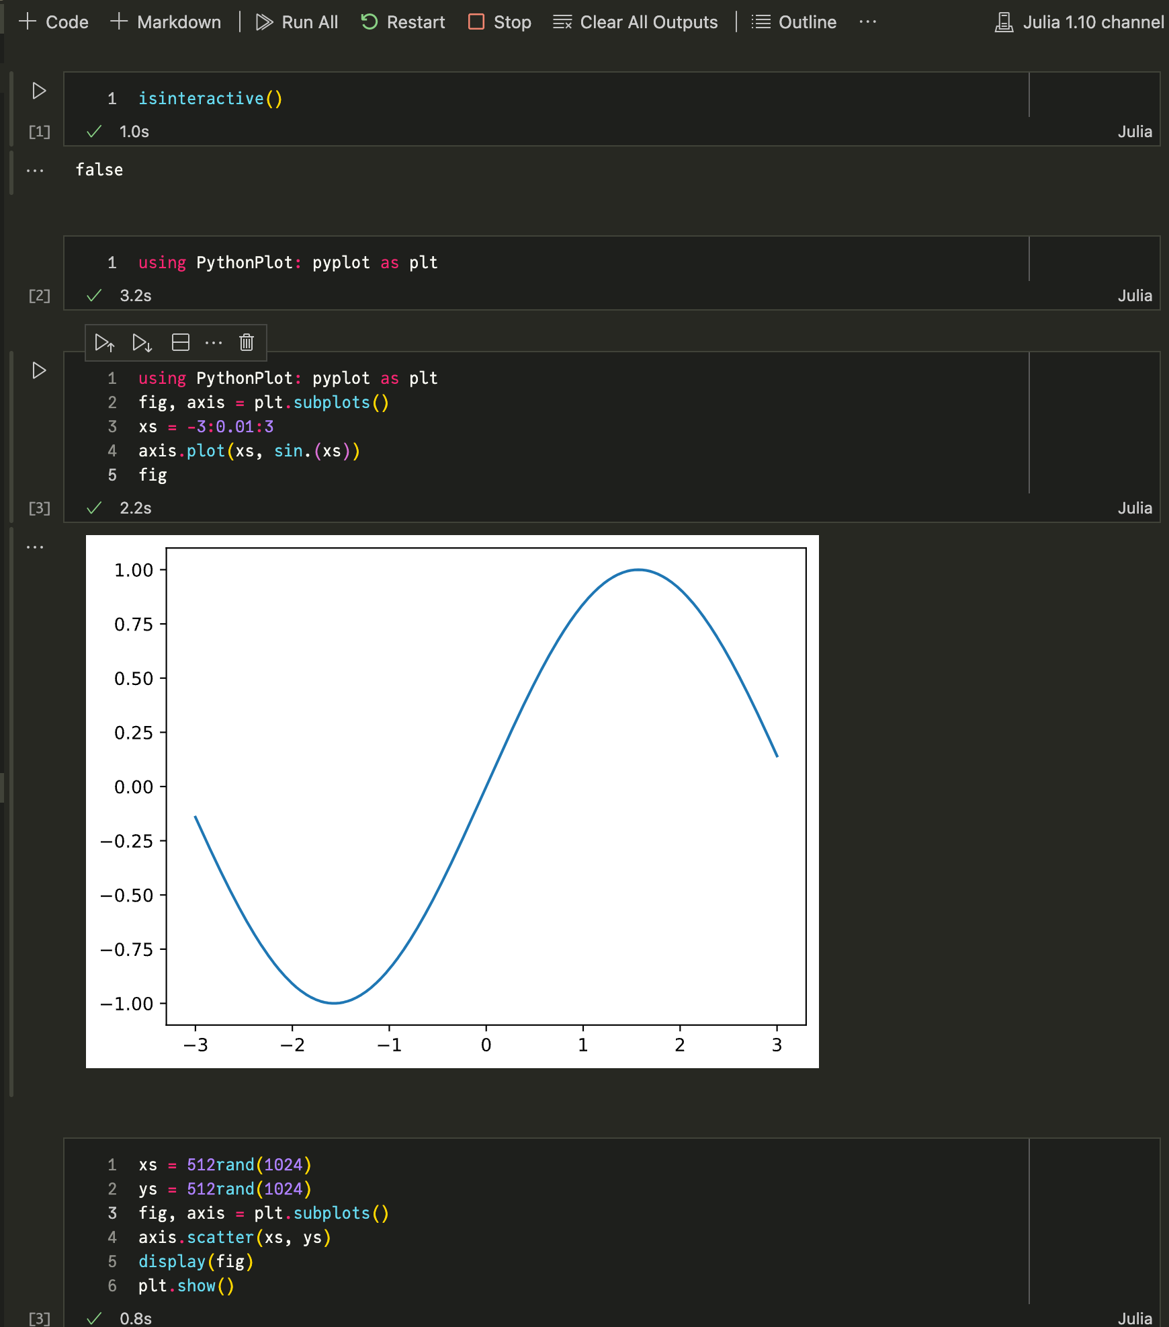The image size is (1169, 1327).
Task: Click Run All to execute every cell
Action: tap(297, 22)
